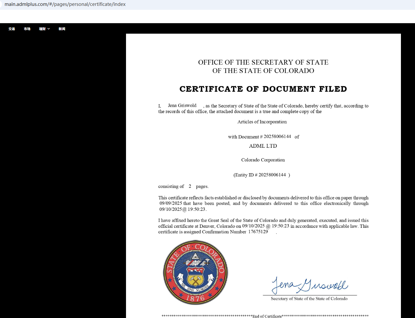Open the 新闻 navigation menu item
This screenshot has width=415, height=318.
62,29
